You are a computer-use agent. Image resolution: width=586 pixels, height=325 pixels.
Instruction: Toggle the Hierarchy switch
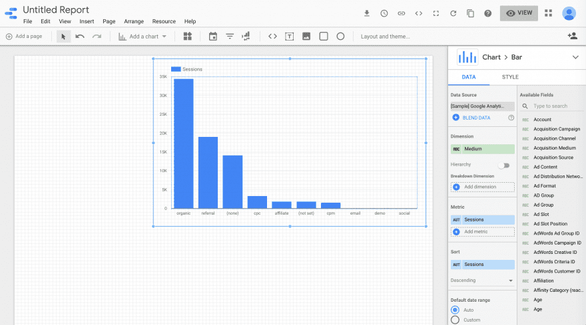coord(503,165)
